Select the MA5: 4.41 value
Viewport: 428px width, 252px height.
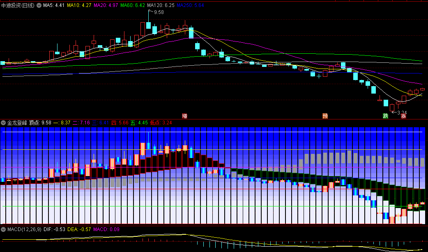coord(54,5)
